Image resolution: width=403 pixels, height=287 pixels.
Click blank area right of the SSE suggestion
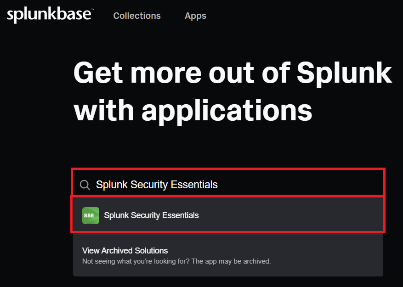294,215
